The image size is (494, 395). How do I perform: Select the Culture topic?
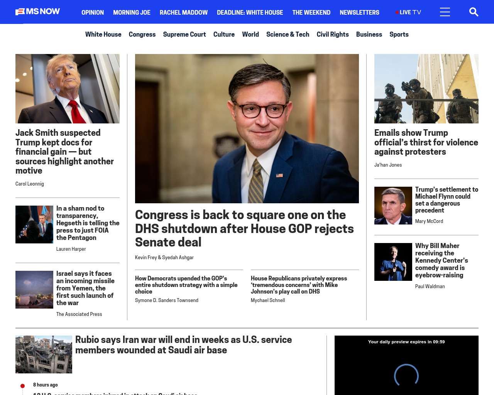(x=224, y=34)
